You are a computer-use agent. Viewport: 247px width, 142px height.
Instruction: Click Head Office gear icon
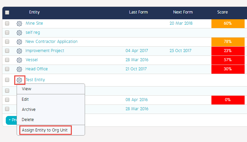pyautogui.click(x=19, y=69)
